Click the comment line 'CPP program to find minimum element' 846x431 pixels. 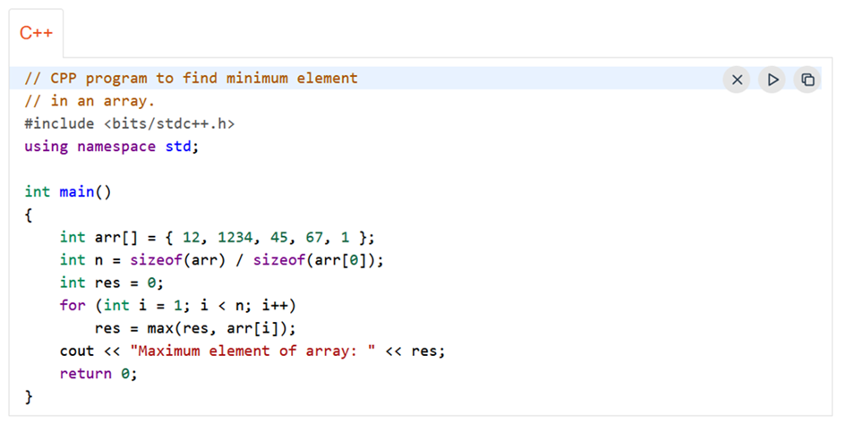pos(191,78)
